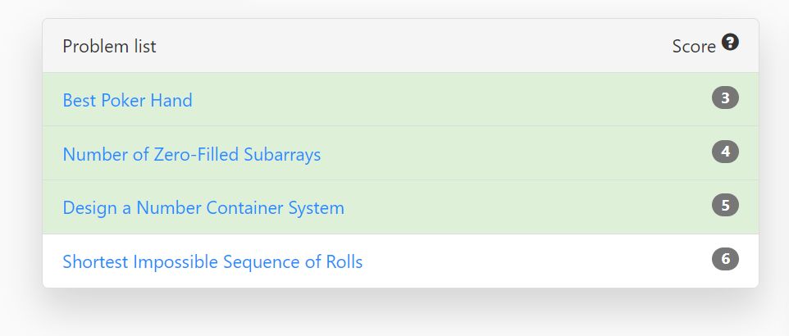Screen dimensions: 789x336
Task: Click the score badge showing 5
Action: point(725,205)
